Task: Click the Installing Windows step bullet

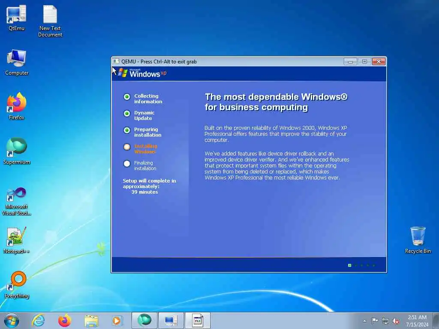Action: (127, 147)
